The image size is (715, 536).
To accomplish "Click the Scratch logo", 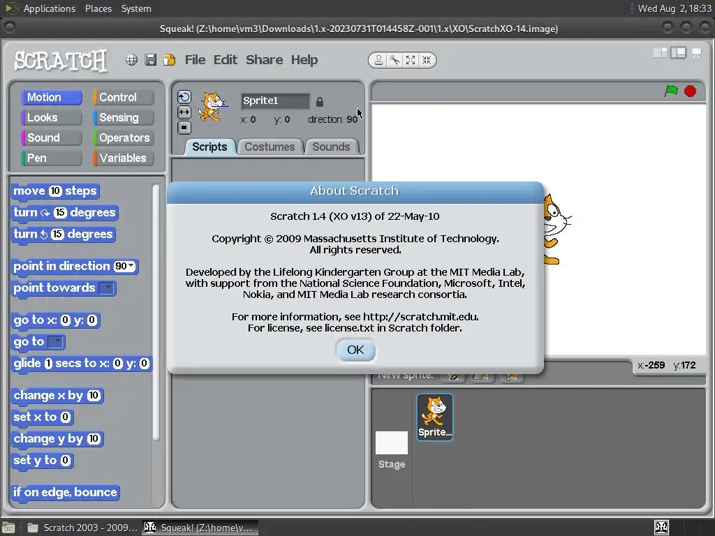I will [x=61, y=61].
